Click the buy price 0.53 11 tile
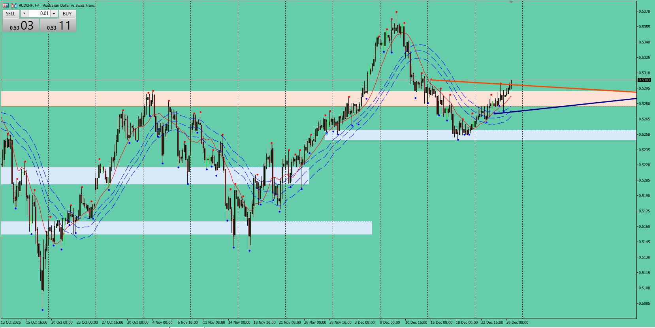Viewport: 655px width, 328px height. (x=58, y=25)
